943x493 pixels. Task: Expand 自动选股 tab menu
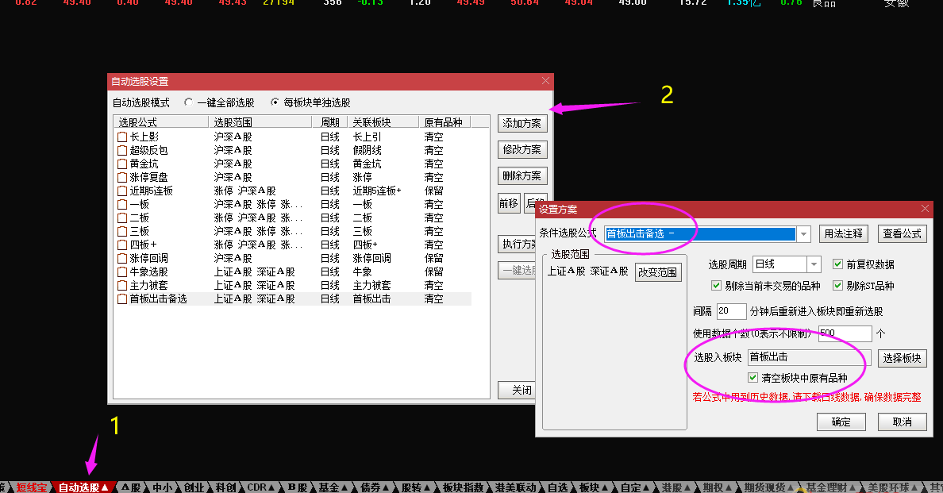tap(105, 487)
